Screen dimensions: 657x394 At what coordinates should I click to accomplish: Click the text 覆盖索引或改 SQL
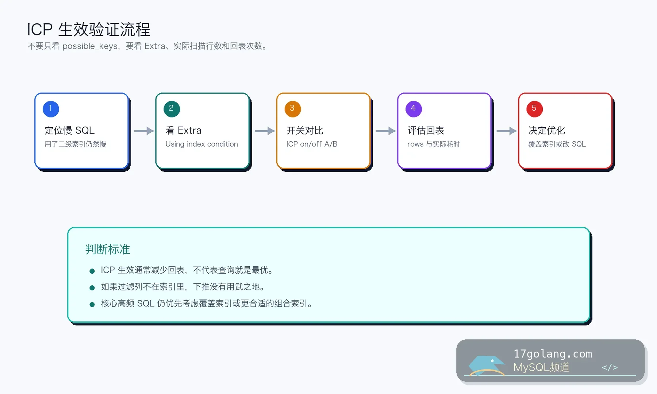point(557,144)
